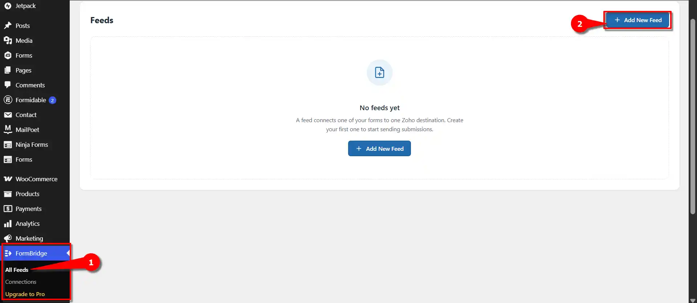Click the page vertical scrollbar thumb
Viewport: 697px width, 303px height.
(693, 116)
